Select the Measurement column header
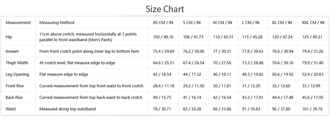 click(x=18, y=22)
